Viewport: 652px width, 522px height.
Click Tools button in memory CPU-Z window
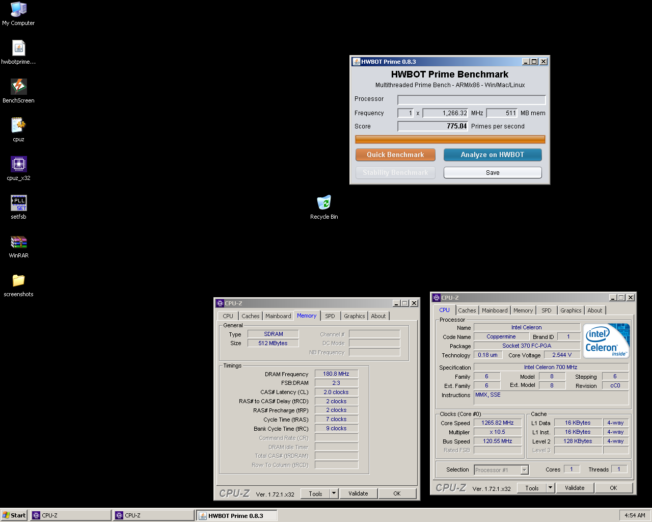[x=315, y=493]
